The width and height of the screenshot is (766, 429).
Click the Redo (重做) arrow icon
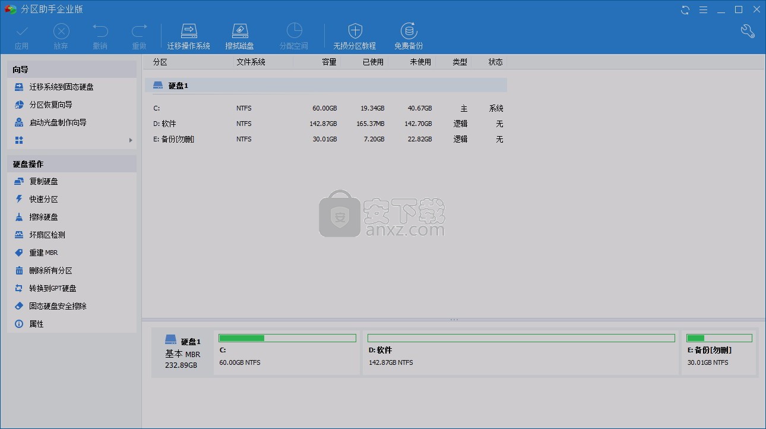(139, 31)
